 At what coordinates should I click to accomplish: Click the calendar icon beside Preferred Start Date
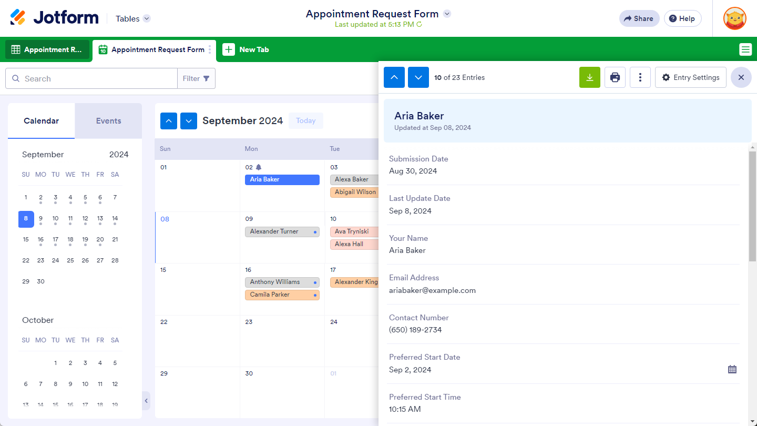tap(732, 369)
